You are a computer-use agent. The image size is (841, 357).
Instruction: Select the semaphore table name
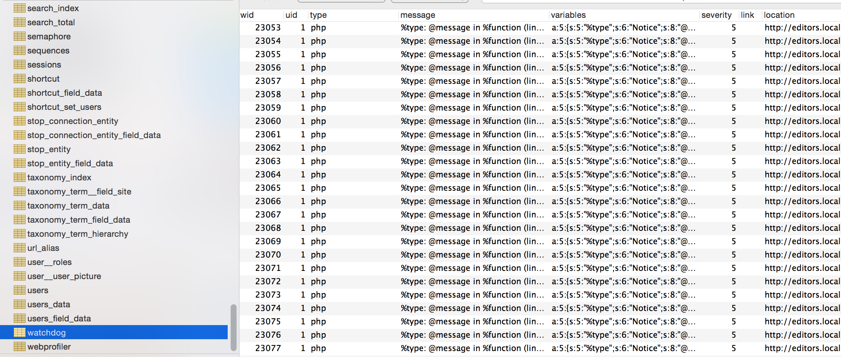pyautogui.click(x=49, y=36)
